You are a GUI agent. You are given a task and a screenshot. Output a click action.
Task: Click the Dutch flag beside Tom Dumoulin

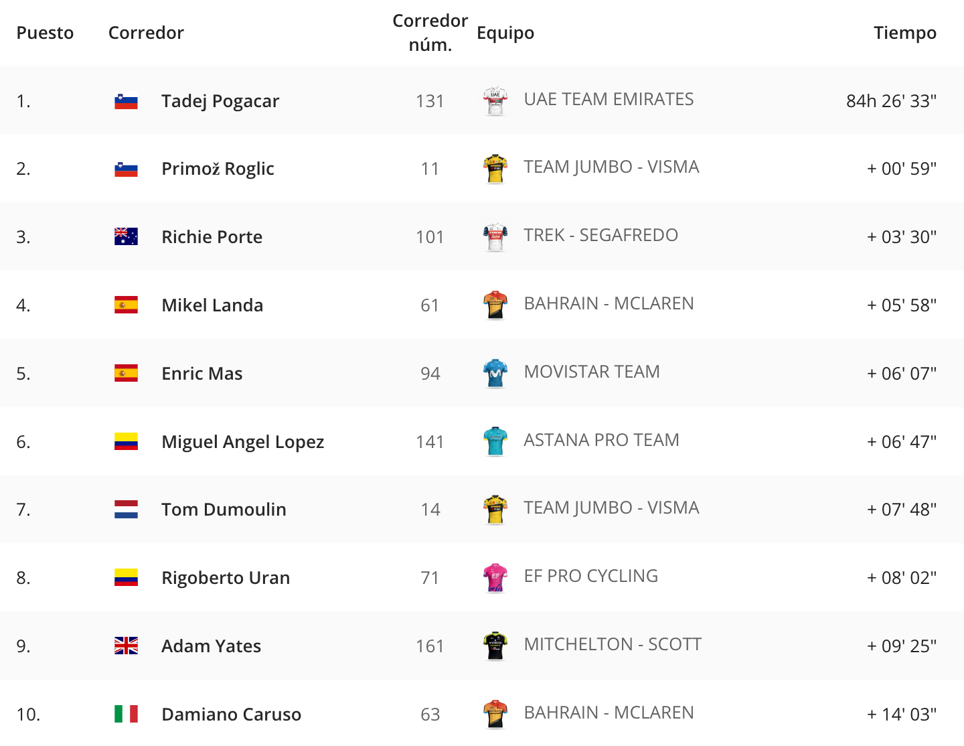126,510
